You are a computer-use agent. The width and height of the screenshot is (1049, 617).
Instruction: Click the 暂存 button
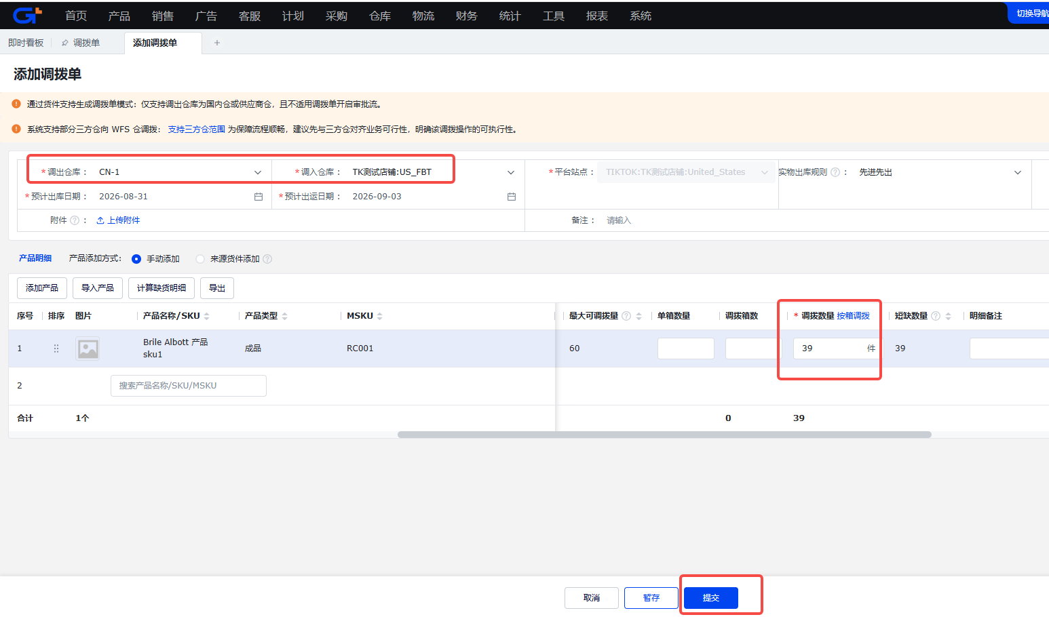tap(651, 598)
